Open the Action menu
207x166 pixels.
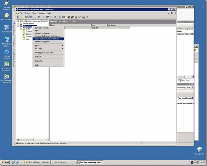(x=27, y=13)
